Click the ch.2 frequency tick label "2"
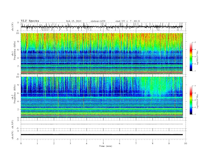 tap(18, 109)
